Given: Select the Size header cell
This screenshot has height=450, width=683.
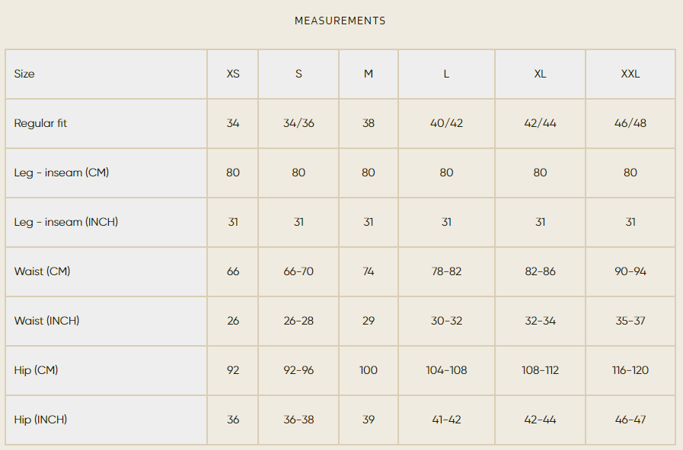Looking at the screenshot, I should (24, 74).
